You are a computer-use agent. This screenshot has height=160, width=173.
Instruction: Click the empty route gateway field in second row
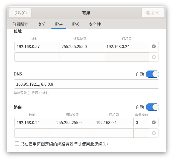click(114, 133)
